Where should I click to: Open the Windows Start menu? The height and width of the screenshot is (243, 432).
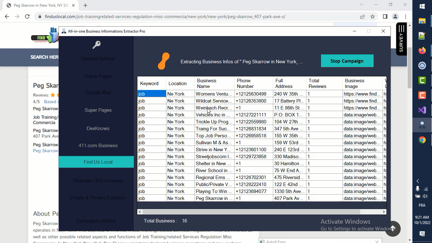point(422,6)
